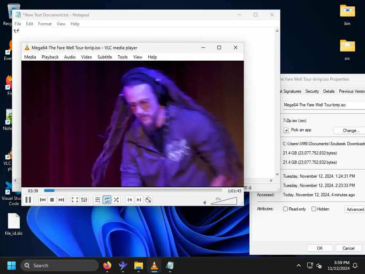Go to next chapter in VLC

pyautogui.click(x=139, y=200)
